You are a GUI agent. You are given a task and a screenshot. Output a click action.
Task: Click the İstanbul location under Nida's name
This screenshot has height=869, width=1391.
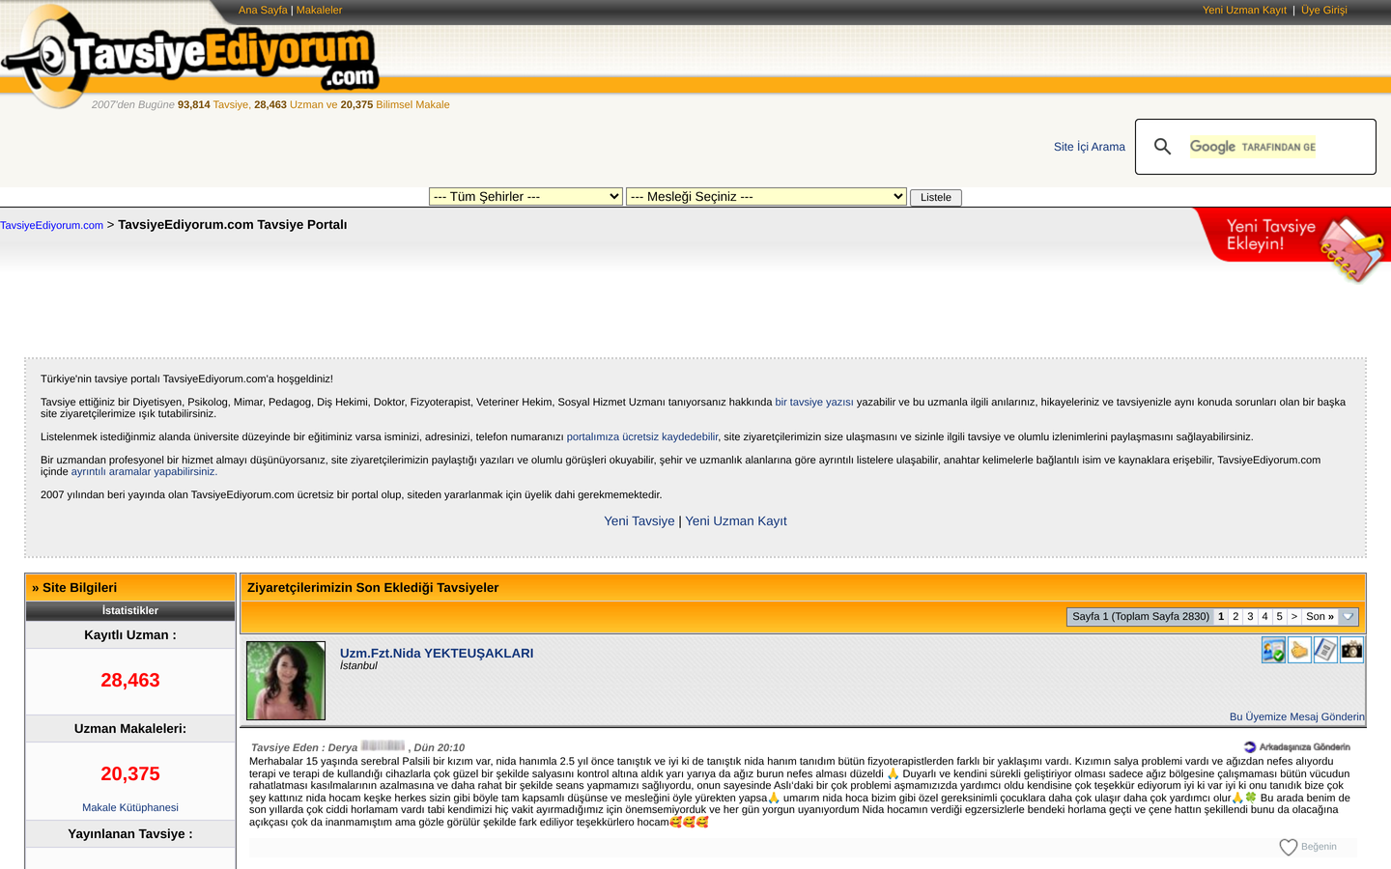358,665
